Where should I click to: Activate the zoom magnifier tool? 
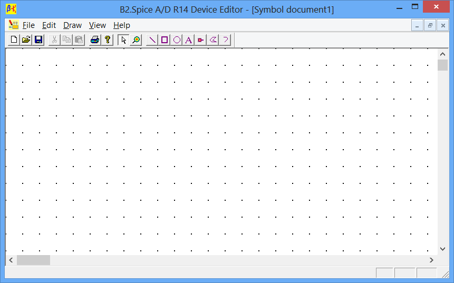coord(136,40)
